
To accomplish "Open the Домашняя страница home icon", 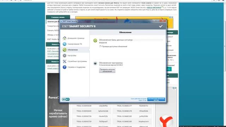I will tap(64, 38).
